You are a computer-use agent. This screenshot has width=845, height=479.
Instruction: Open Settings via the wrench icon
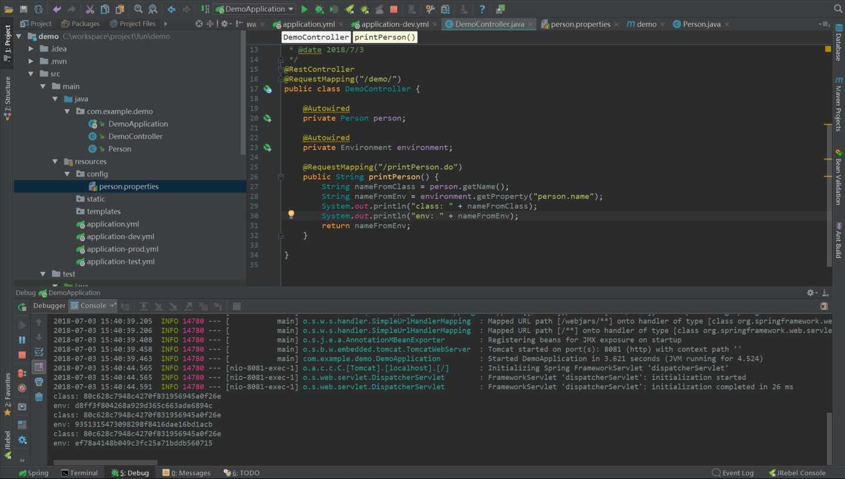coord(430,9)
